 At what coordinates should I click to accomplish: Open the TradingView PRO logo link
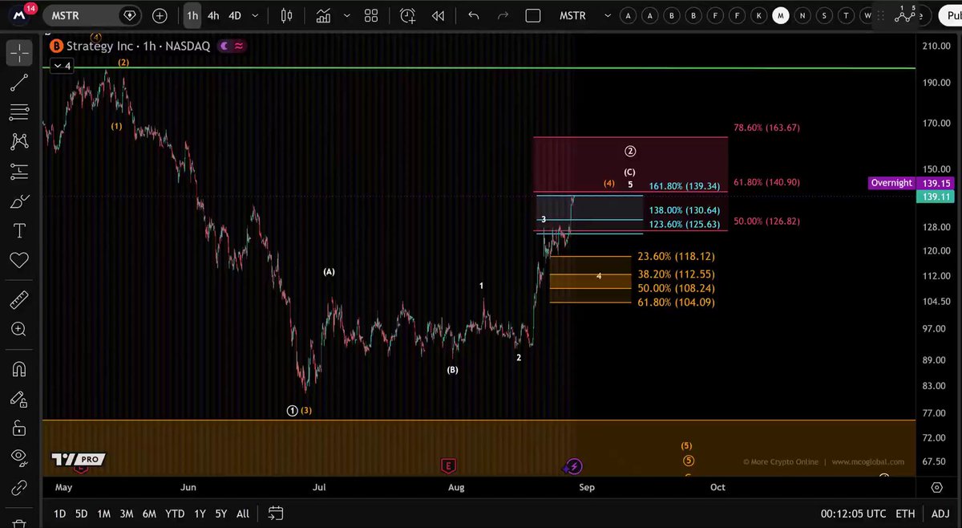click(x=78, y=460)
